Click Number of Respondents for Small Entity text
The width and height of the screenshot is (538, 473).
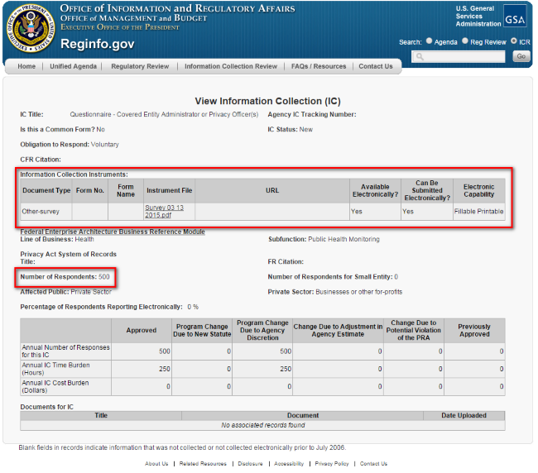point(333,276)
